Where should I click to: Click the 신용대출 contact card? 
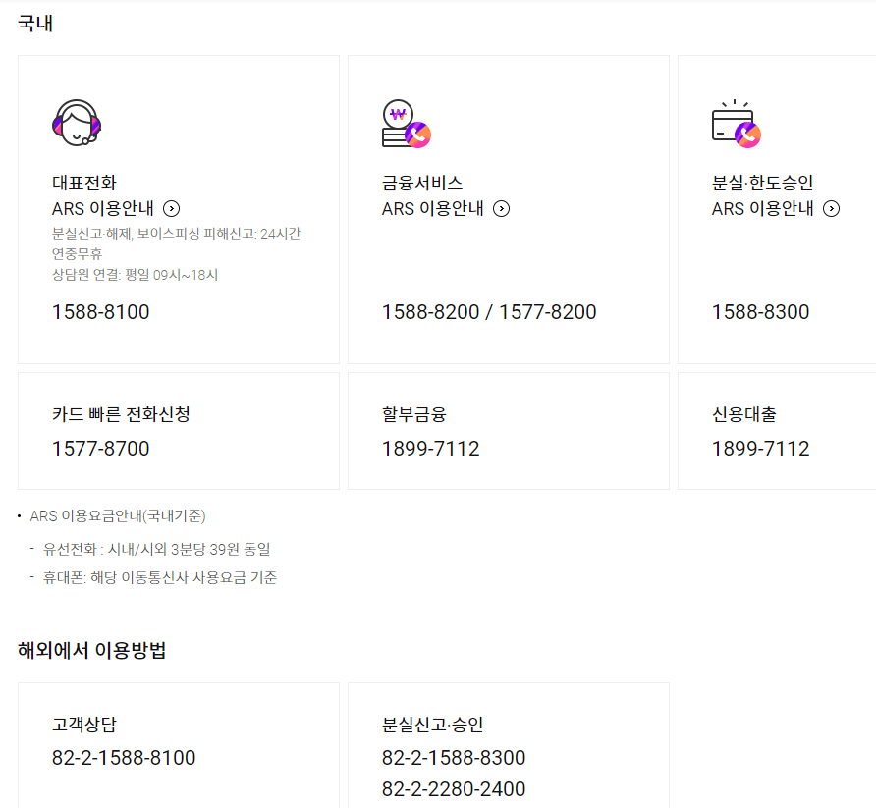[x=776, y=431]
